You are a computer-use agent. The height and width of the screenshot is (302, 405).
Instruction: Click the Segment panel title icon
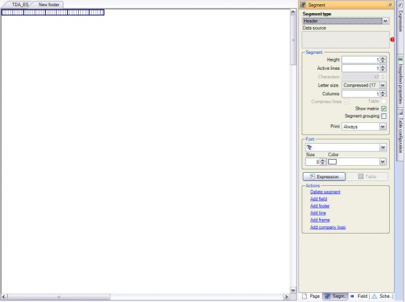tap(303, 5)
